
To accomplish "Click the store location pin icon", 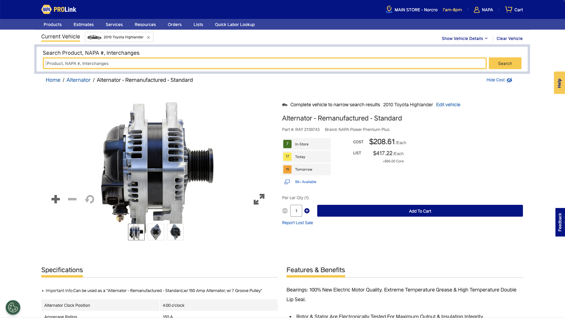I will [x=389, y=10].
